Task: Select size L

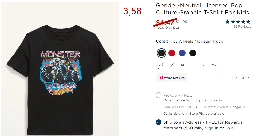Action: (x=193, y=65)
